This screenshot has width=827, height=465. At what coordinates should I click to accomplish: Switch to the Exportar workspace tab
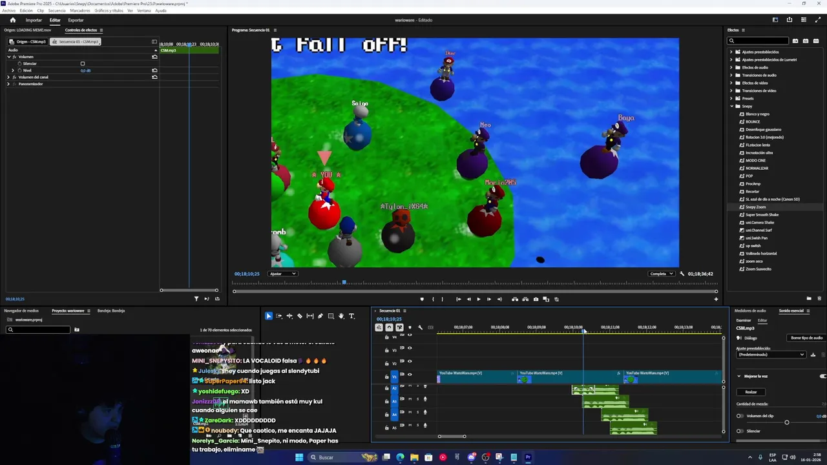(x=76, y=20)
